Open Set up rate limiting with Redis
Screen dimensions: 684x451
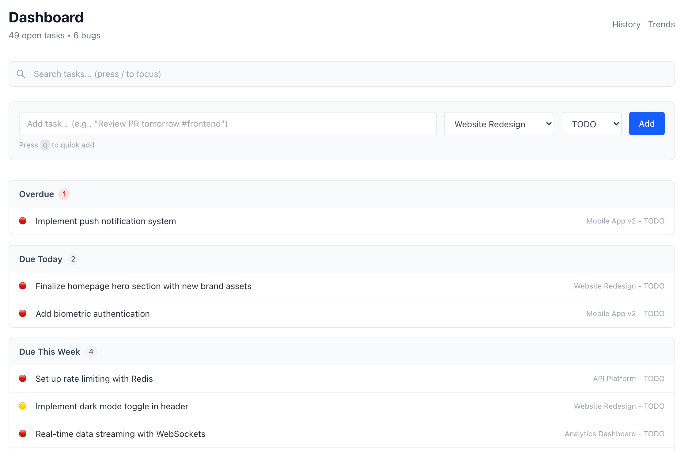[x=94, y=379]
